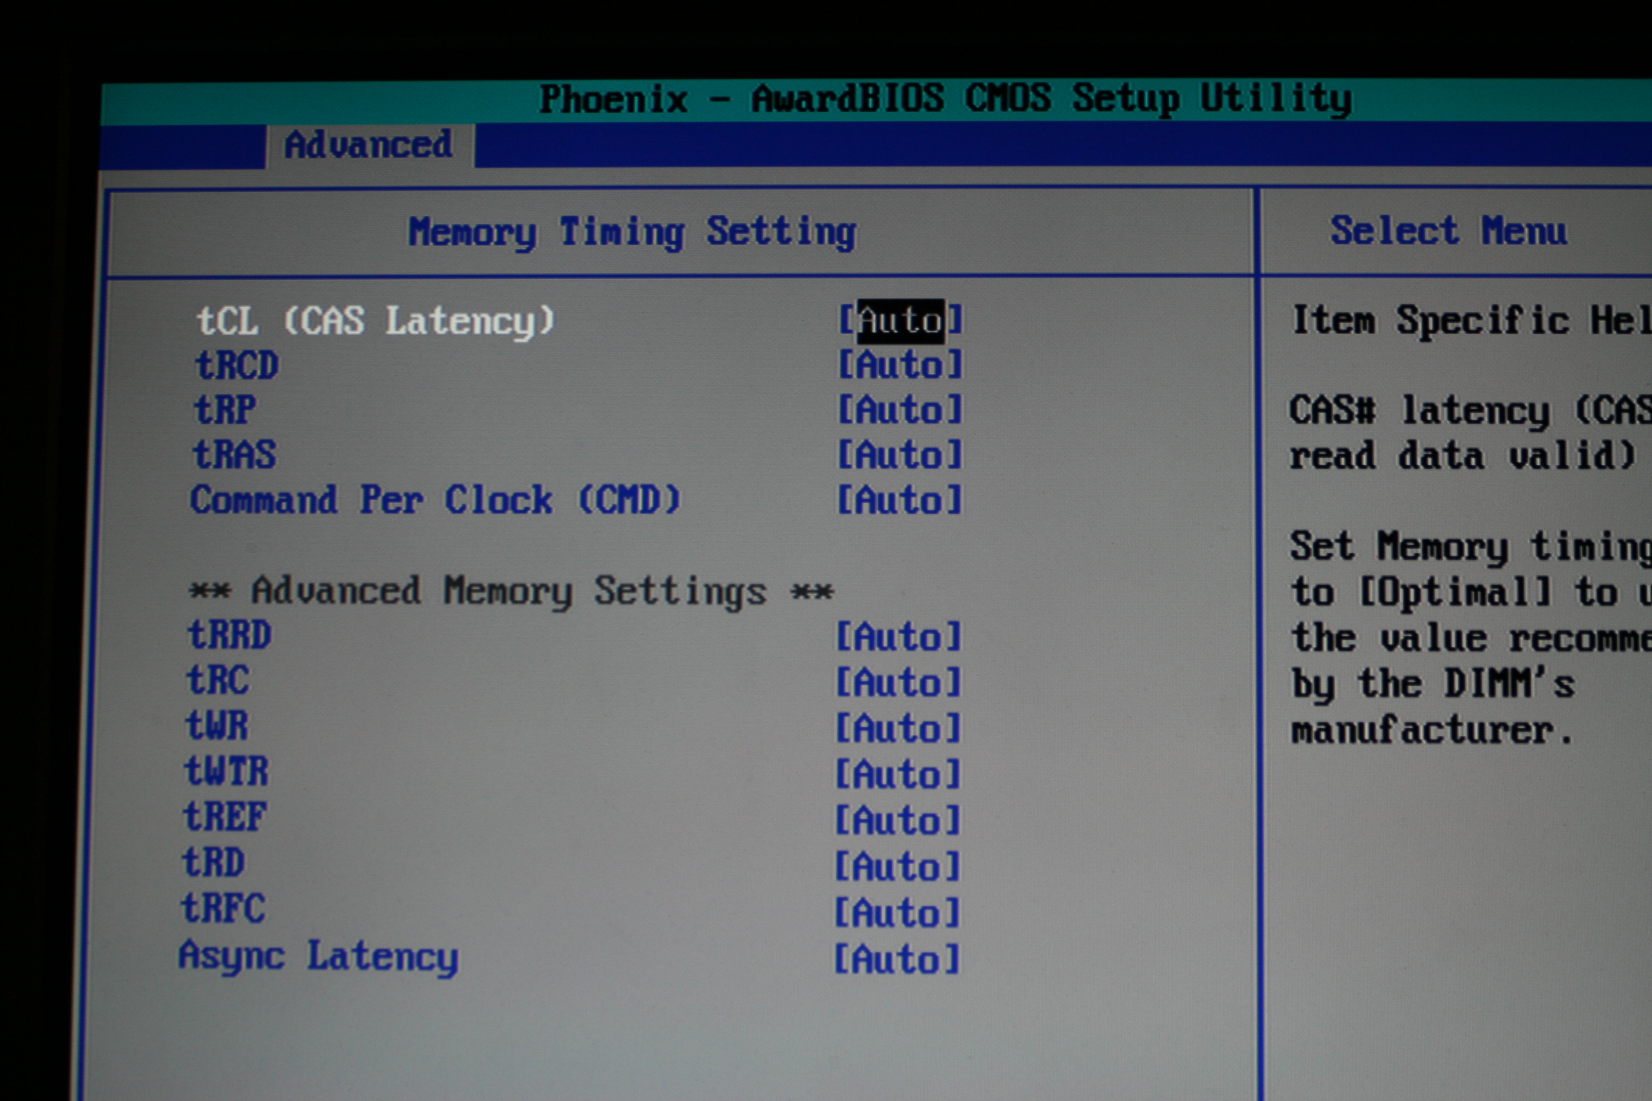
Task: Change the tRC Auto setting
Action: 898,683
